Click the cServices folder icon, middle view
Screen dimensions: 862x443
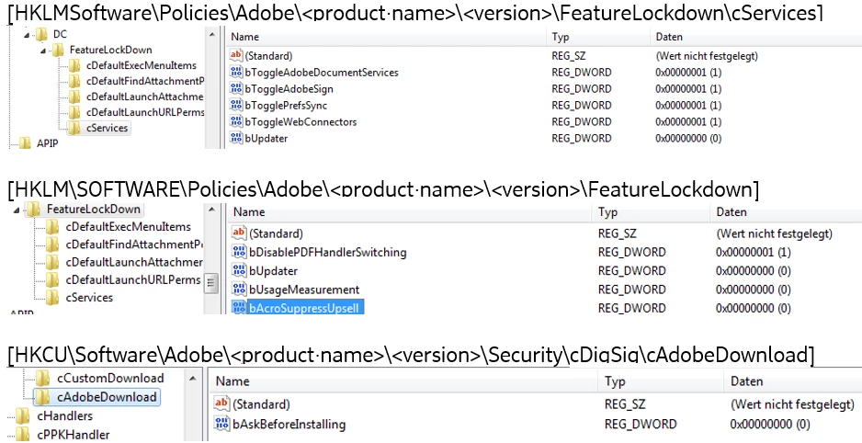52,298
